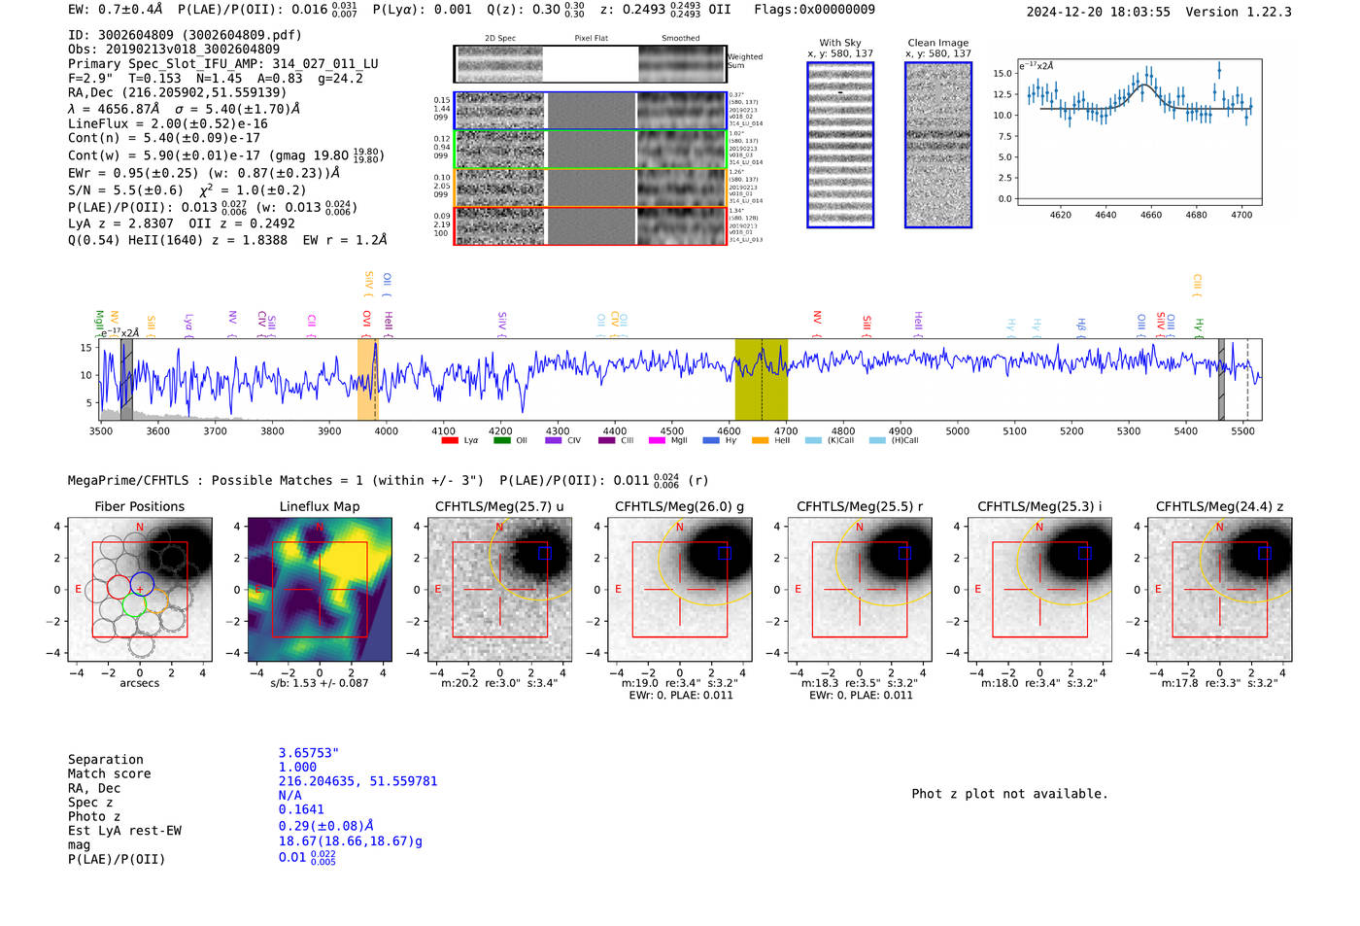Click the green OII legend swatch

tap(502, 440)
